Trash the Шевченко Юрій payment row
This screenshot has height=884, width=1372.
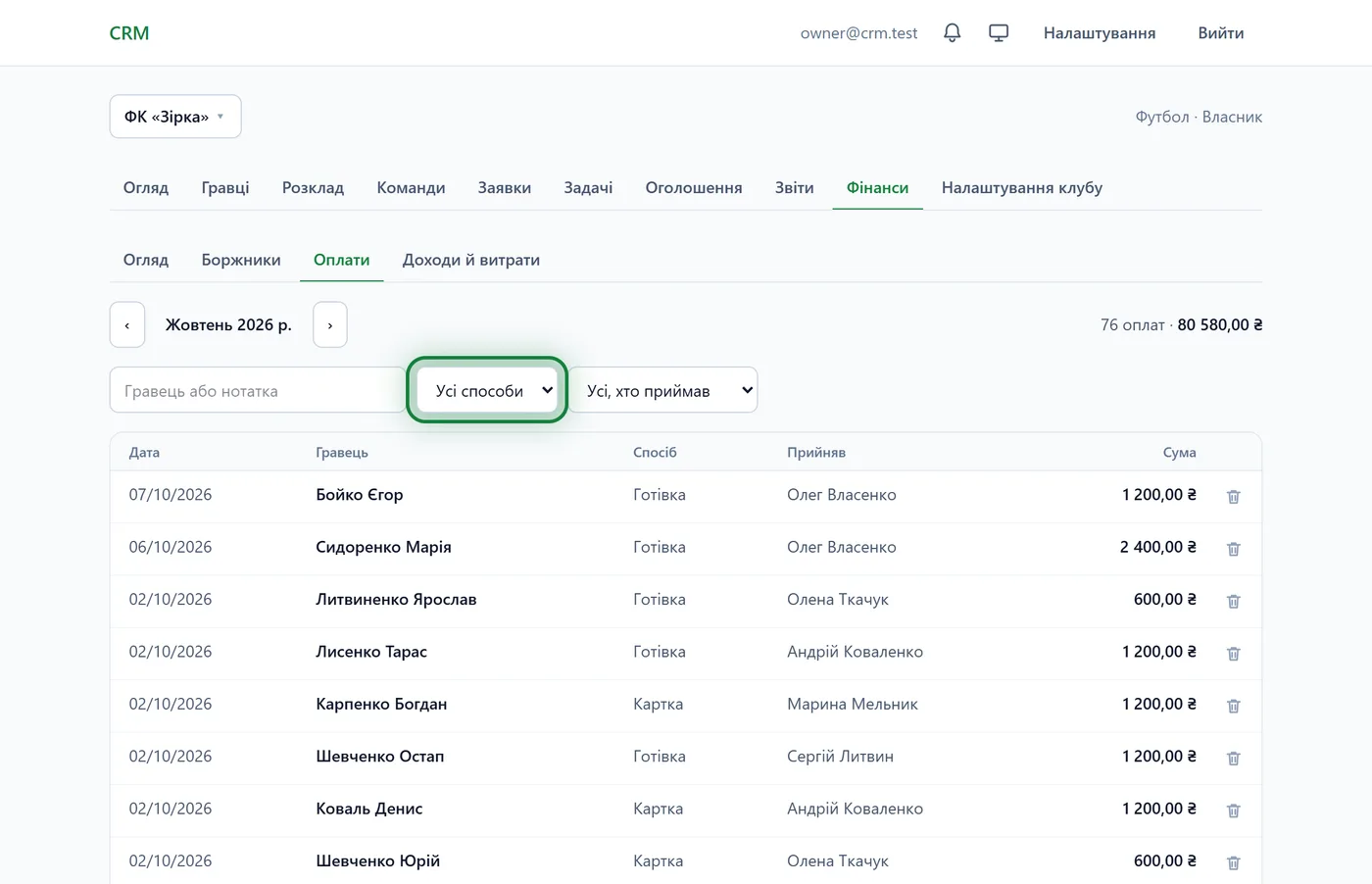point(1234,862)
